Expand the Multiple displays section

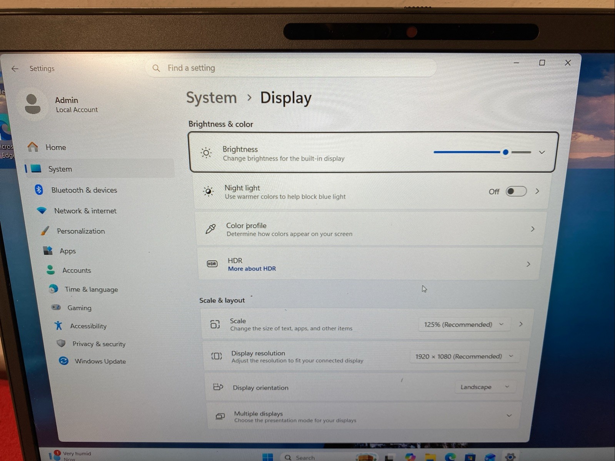(x=509, y=416)
